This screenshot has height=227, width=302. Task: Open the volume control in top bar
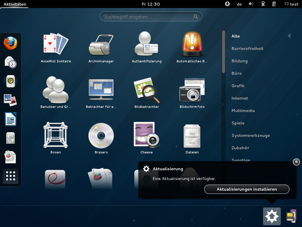pos(251,4)
